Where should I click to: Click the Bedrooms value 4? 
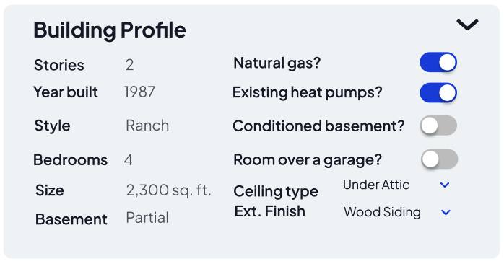(x=129, y=159)
